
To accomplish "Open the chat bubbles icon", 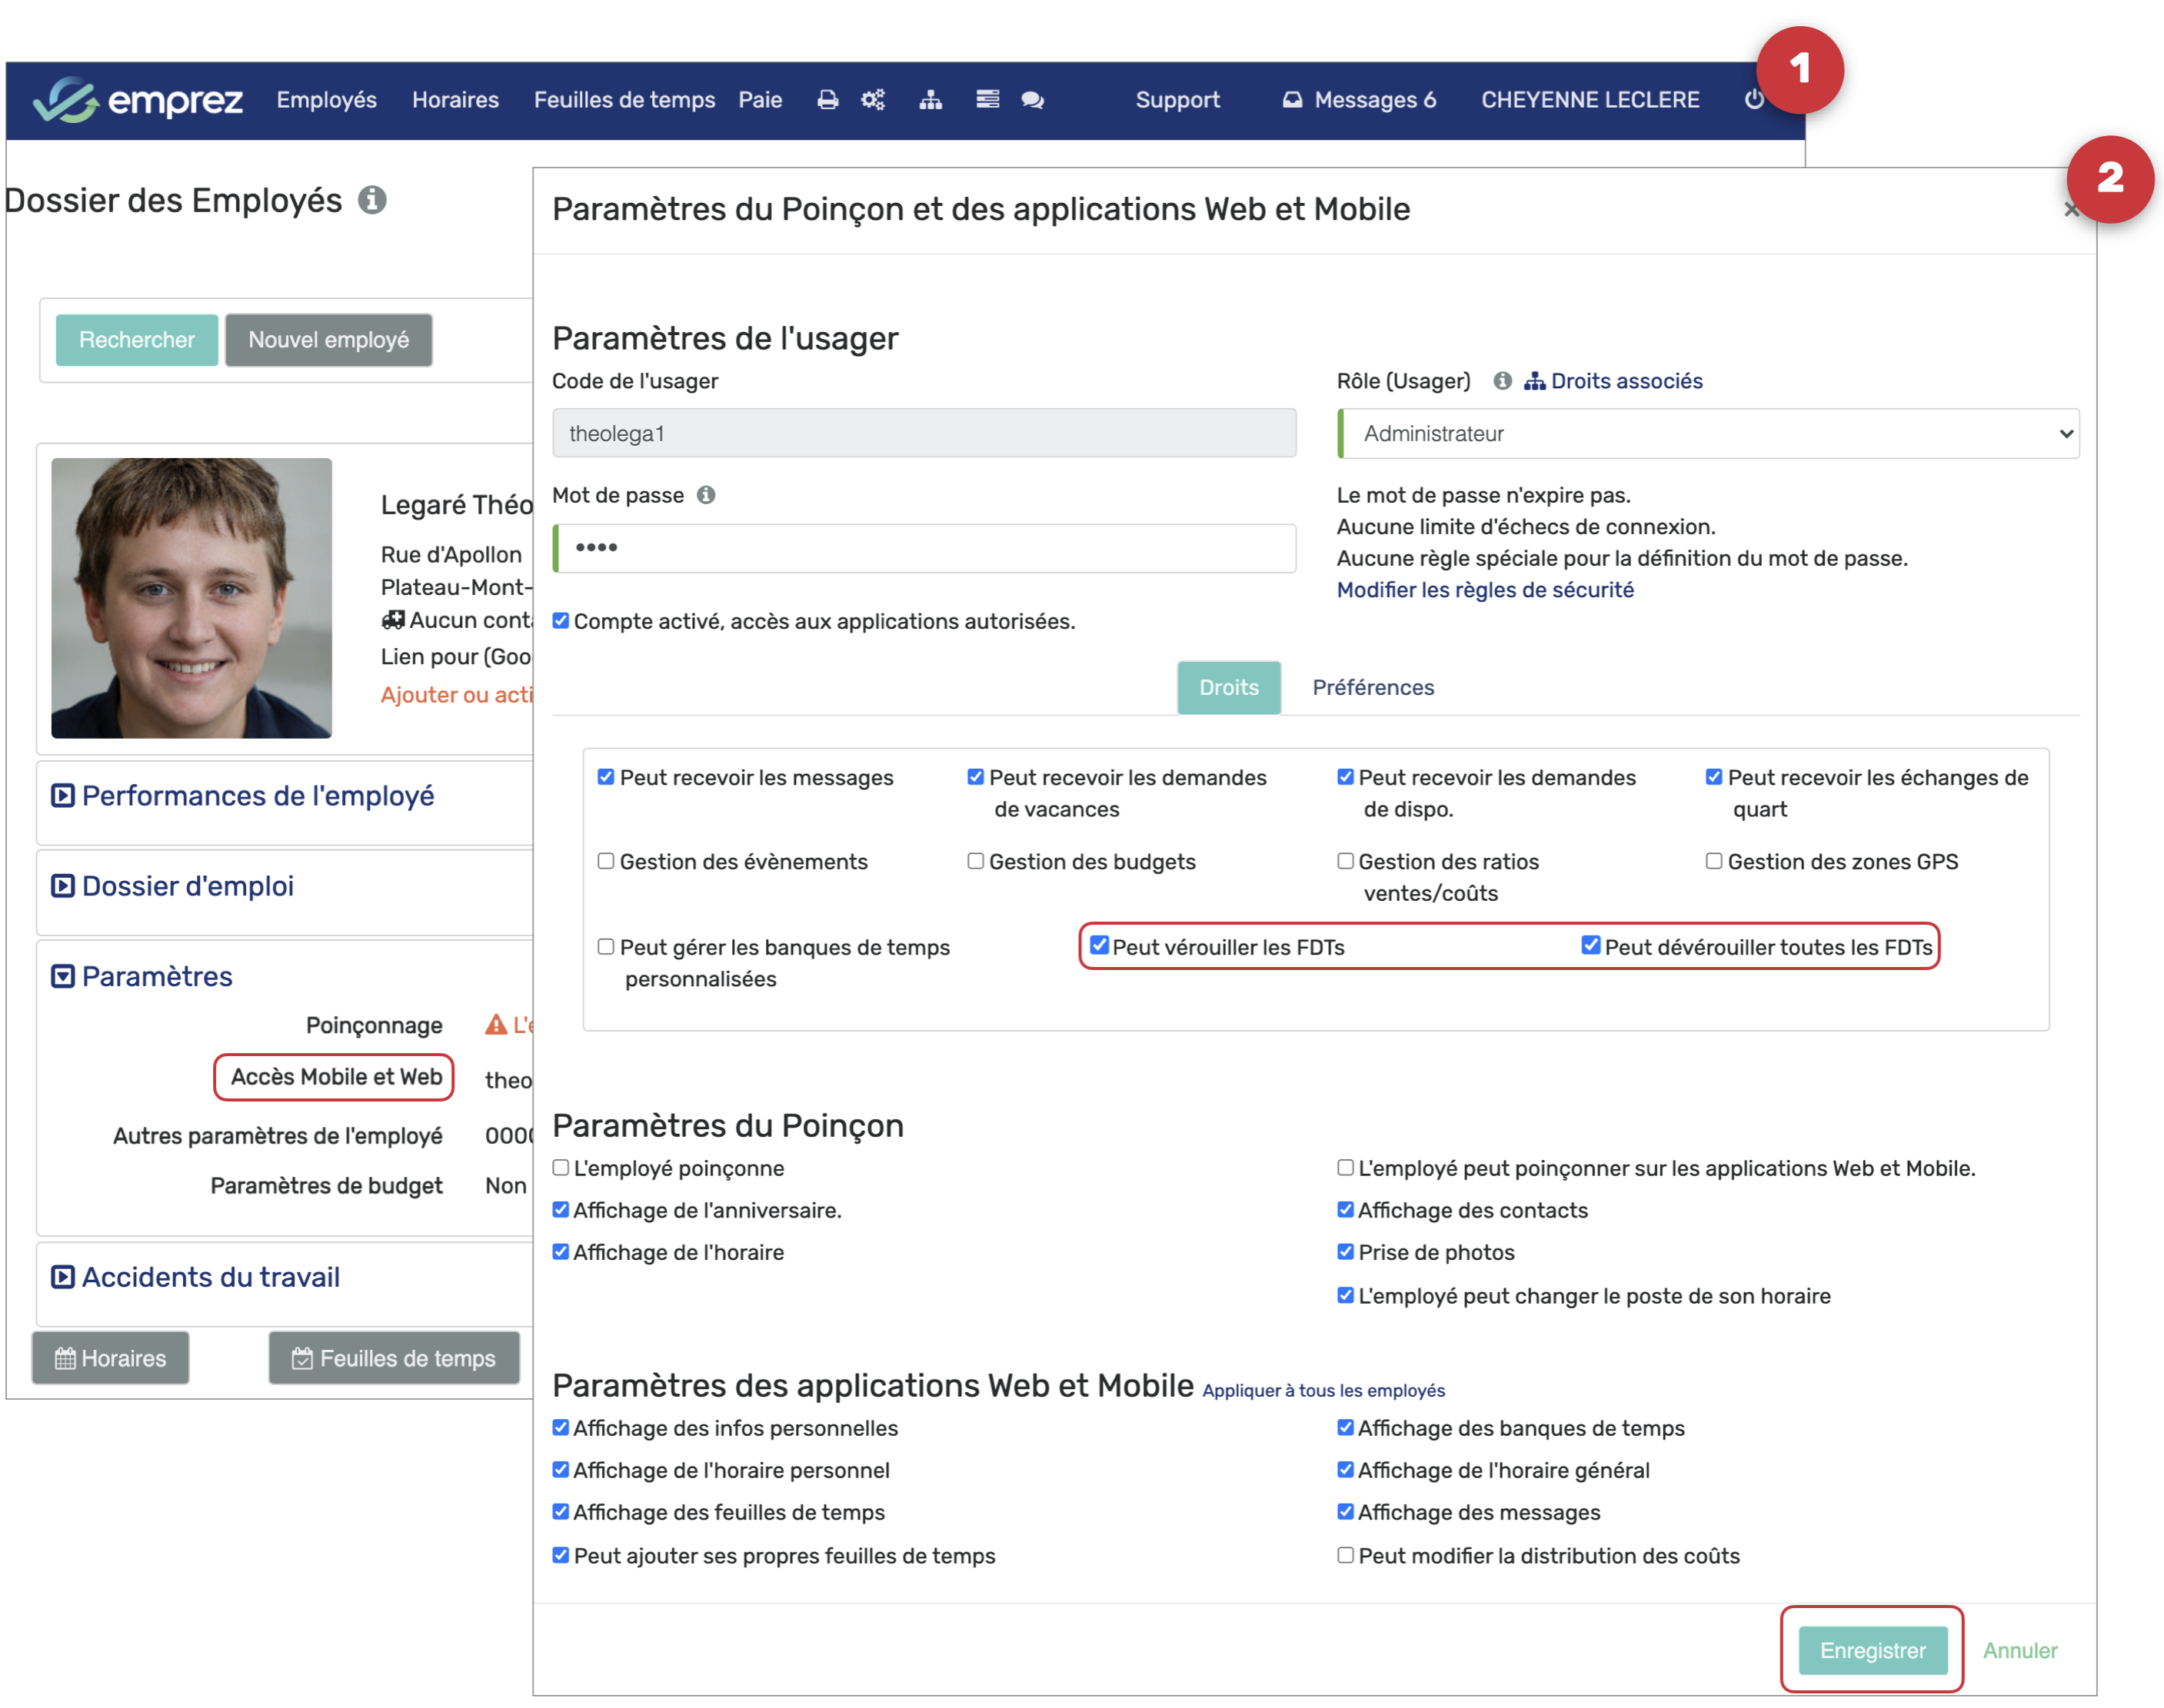I will coord(1033,100).
